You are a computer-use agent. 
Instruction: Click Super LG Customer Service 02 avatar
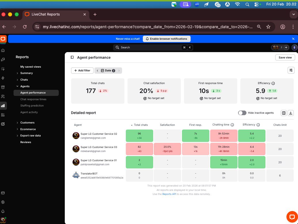coord(76,136)
